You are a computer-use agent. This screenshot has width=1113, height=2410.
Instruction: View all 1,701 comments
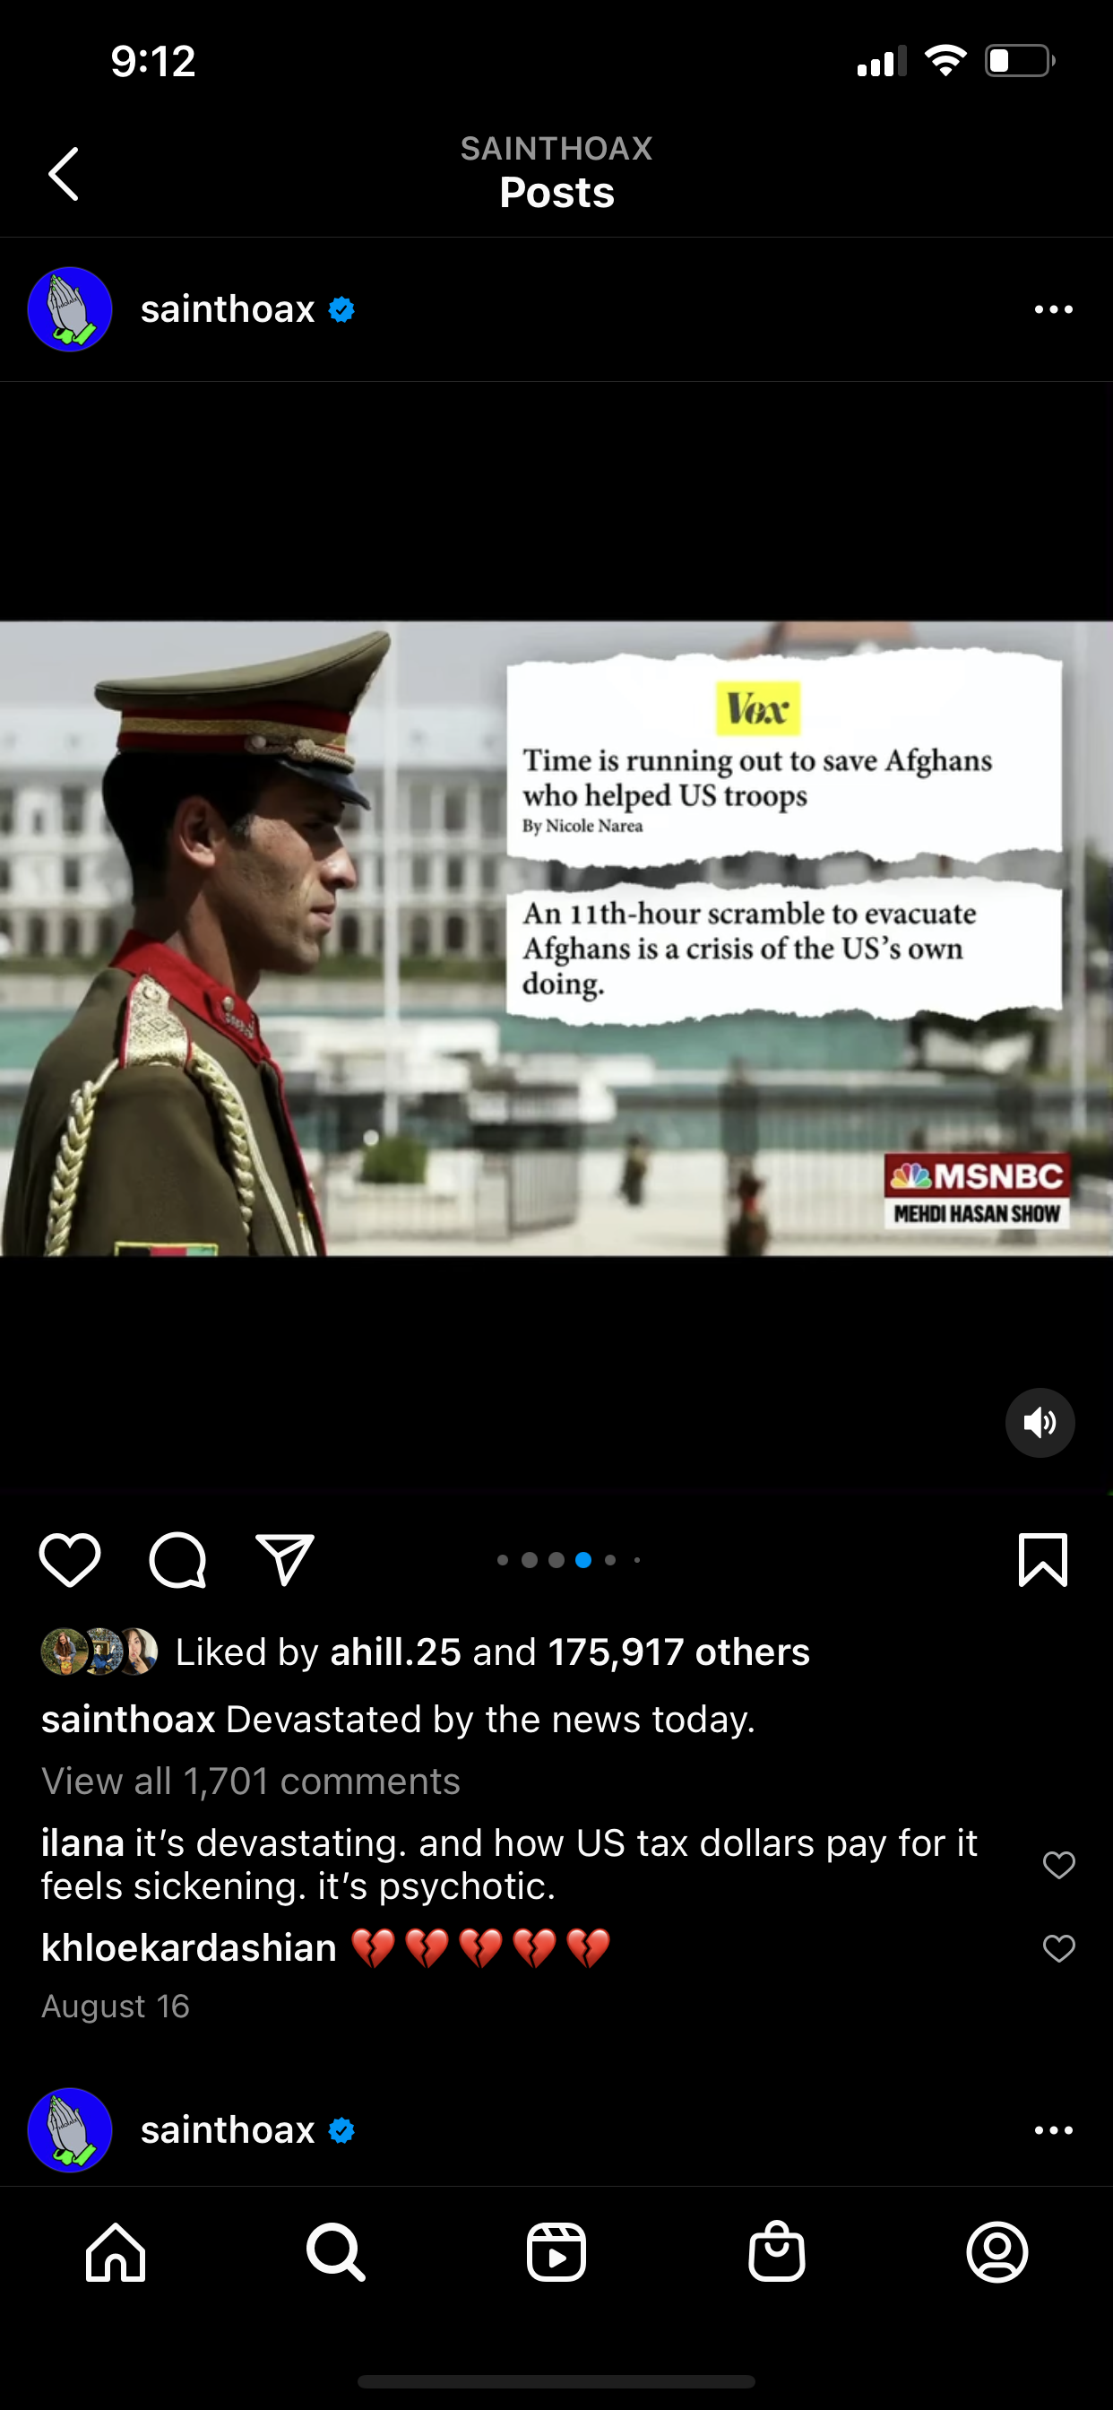point(251,1781)
